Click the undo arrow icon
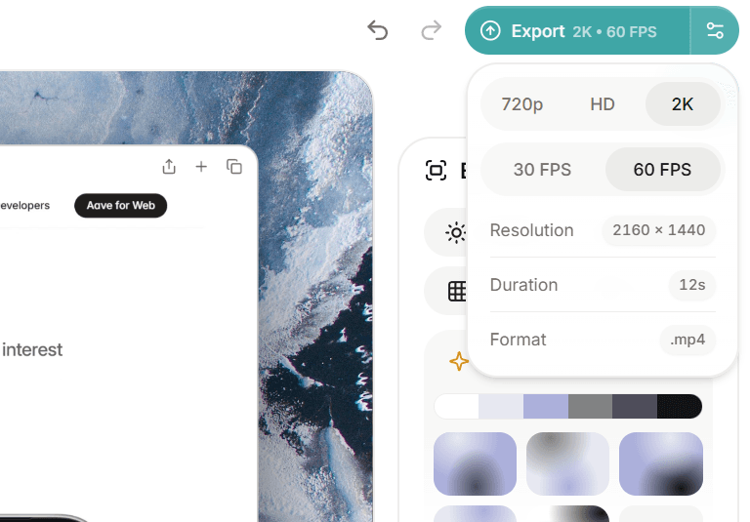This screenshot has height=522, width=750. click(x=378, y=31)
